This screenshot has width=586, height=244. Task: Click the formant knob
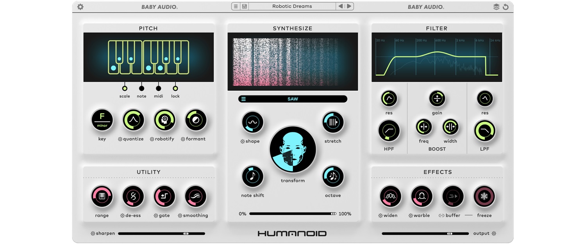(196, 120)
